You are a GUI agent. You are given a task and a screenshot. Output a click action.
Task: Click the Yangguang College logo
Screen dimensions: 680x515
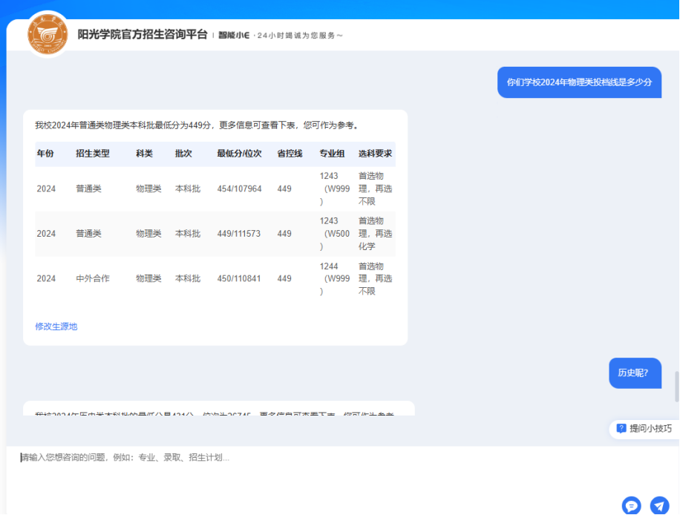48,35
